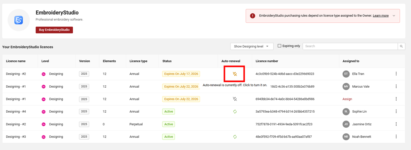Toggle auto-renewal icon on unassigned licence row

[235, 99]
